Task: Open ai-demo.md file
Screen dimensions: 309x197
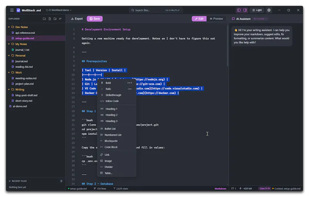Action: tap(36, 106)
